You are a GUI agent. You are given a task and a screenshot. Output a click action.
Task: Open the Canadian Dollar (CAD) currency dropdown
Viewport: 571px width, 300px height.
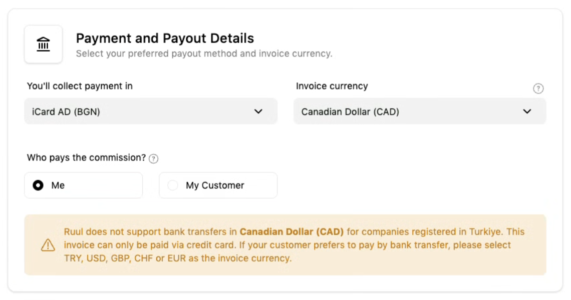[x=420, y=111]
